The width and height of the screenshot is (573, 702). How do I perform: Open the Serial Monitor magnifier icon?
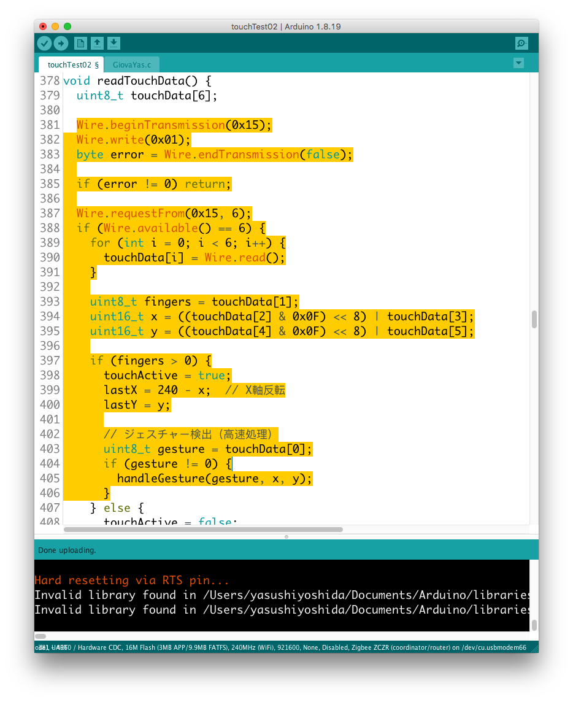(x=521, y=43)
